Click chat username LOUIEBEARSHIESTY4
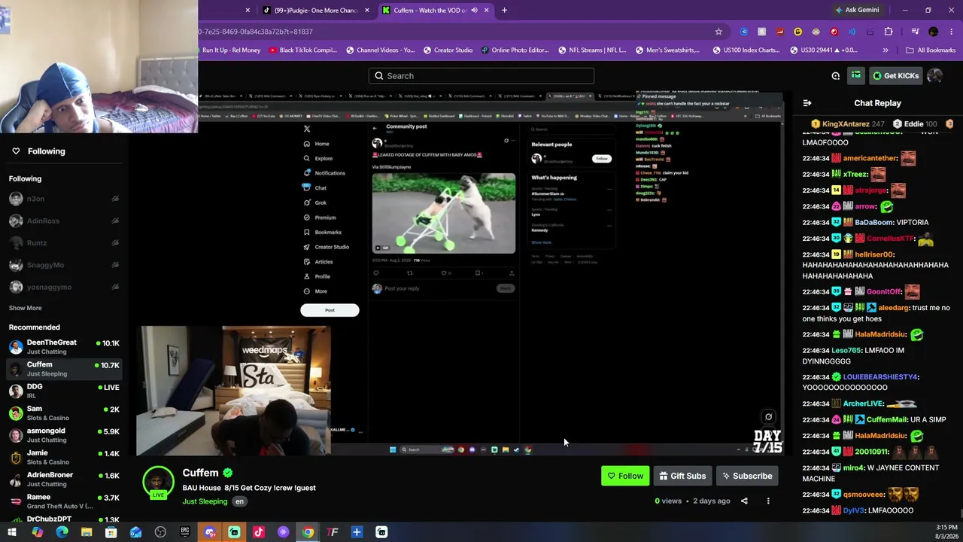Image resolution: width=963 pixels, height=542 pixels. [880, 376]
